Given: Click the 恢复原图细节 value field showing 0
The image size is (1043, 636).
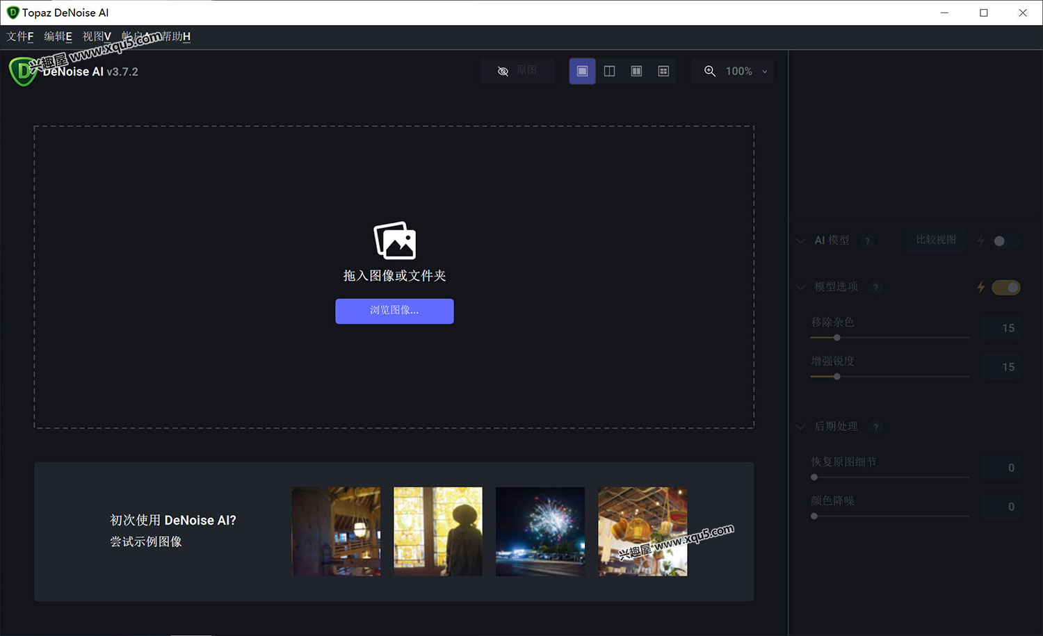Looking at the screenshot, I should pyautogui.click(x=1001, y=468).
